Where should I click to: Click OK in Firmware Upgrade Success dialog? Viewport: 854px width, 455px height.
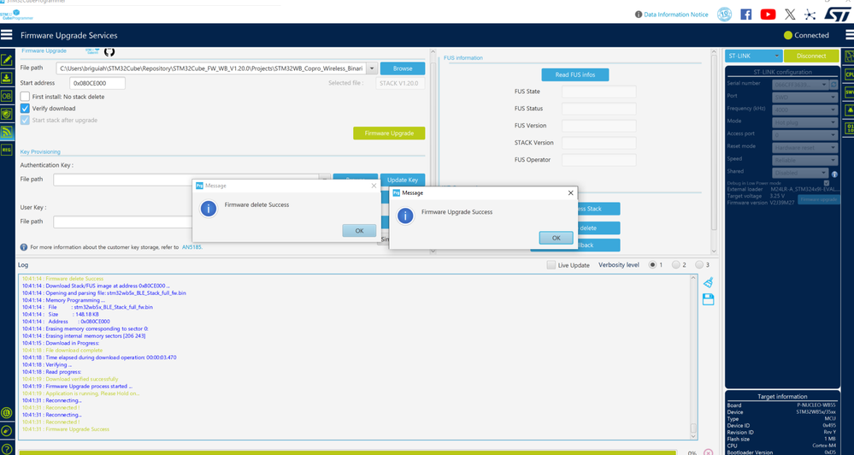(x=556, y=238)
